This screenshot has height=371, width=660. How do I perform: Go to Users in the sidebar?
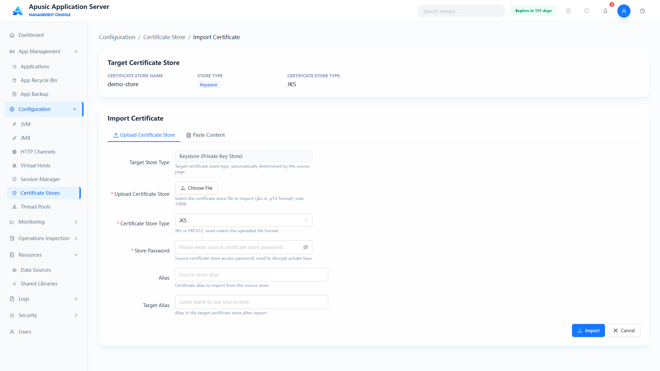(x=44, y=332)
